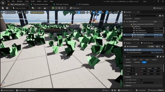165x92 pixels.
Task: Open the quick add content dropdown (cube plus)
Action: 34,8
